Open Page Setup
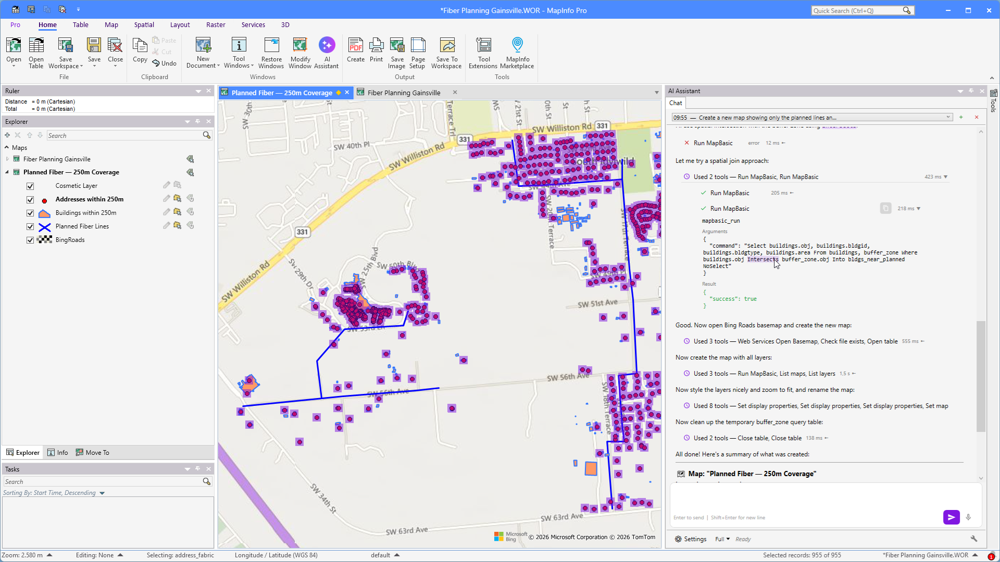 [418, 52]
